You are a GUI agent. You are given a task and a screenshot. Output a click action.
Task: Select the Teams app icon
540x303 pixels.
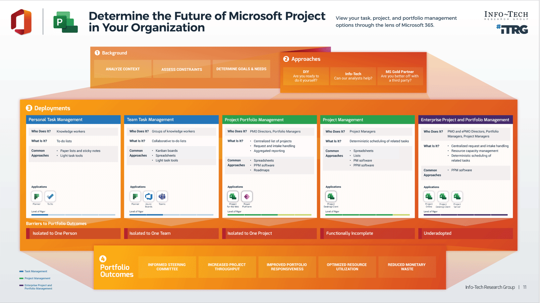click(162, 197)
